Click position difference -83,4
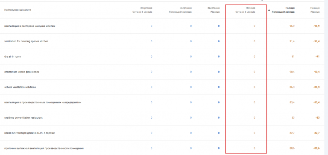 point(316,102)
